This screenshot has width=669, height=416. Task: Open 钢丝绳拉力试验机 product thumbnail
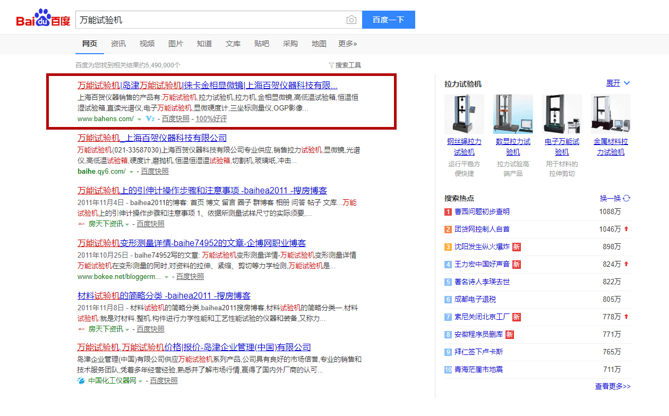(x=464, y=114)
